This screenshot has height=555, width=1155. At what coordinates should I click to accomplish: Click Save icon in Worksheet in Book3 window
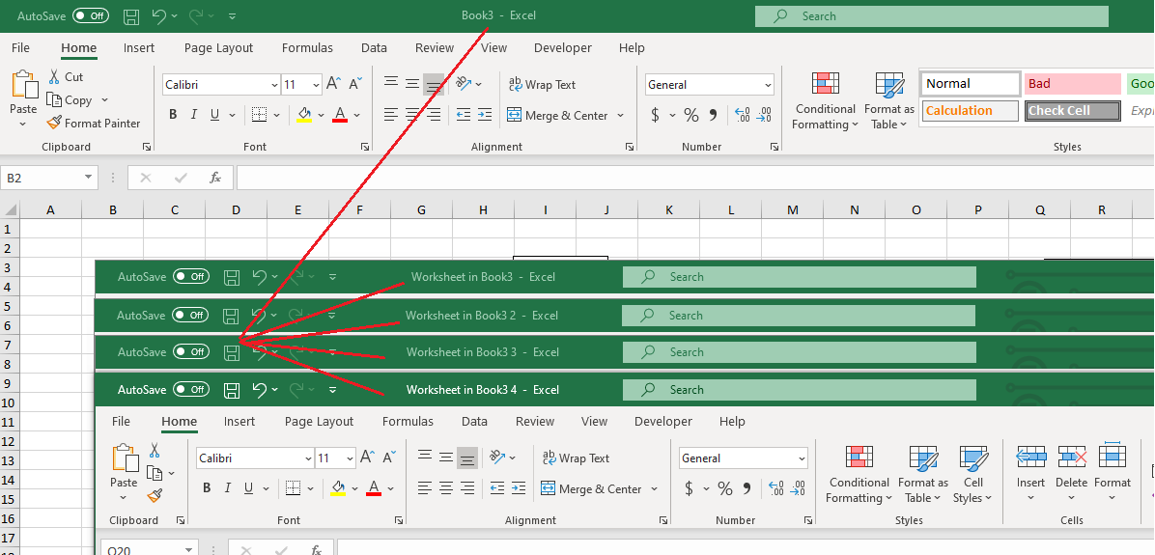coord(232,277)
